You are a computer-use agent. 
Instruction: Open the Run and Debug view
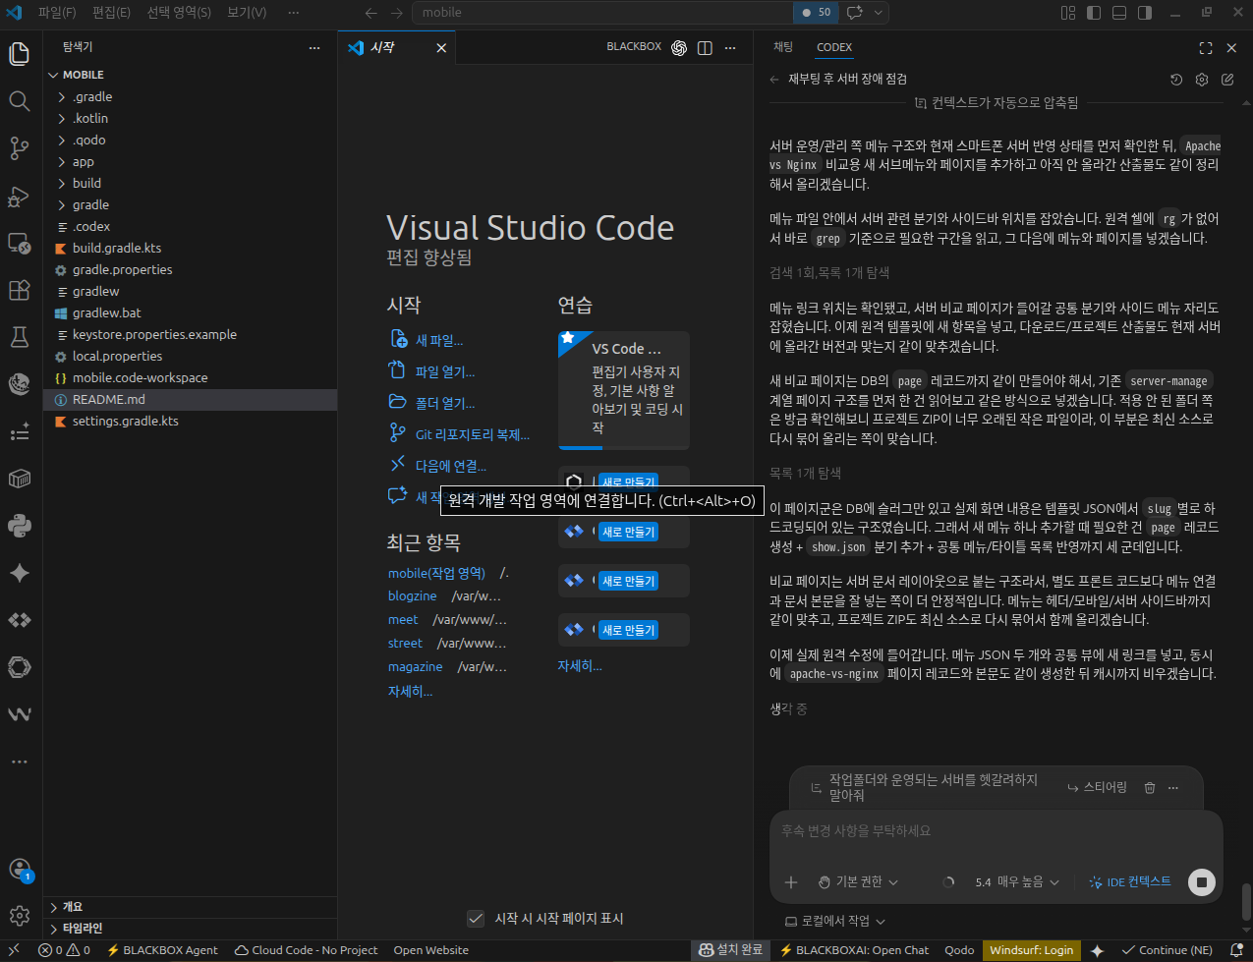pos(19,196)
